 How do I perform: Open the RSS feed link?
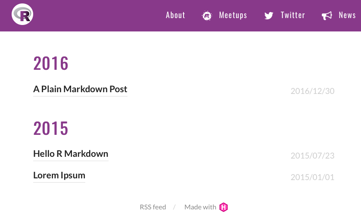[x=153, y=207]
